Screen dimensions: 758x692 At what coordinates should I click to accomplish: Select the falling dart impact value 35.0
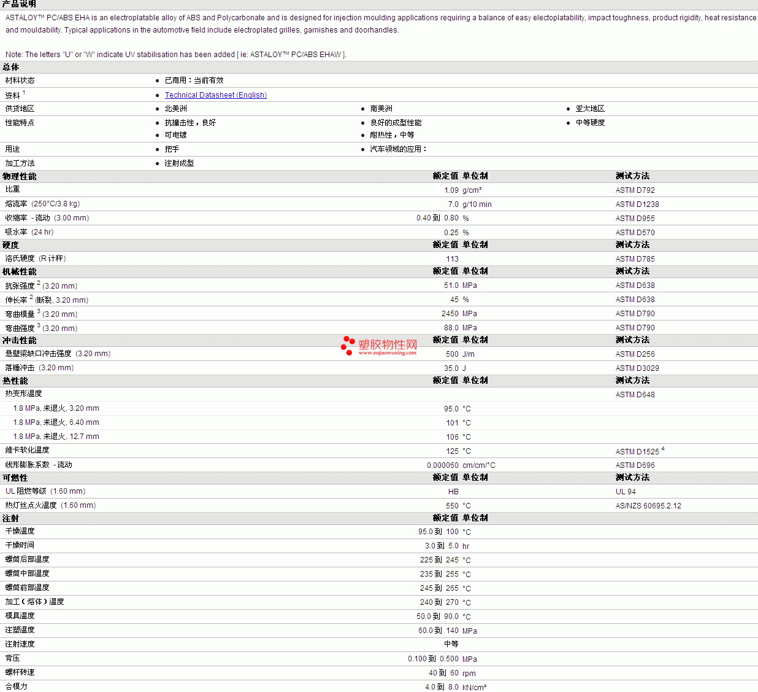451,368
